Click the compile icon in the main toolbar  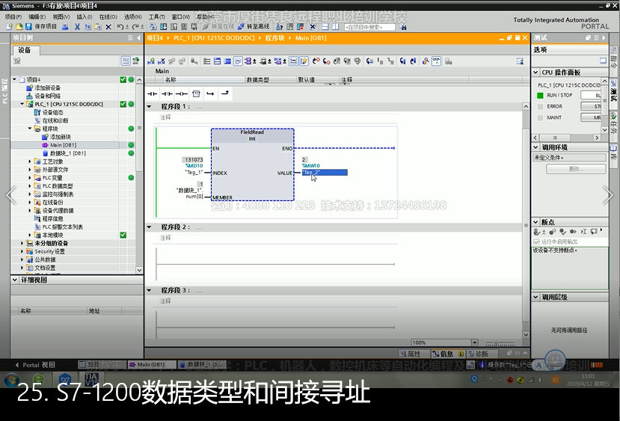coord(153,27)
